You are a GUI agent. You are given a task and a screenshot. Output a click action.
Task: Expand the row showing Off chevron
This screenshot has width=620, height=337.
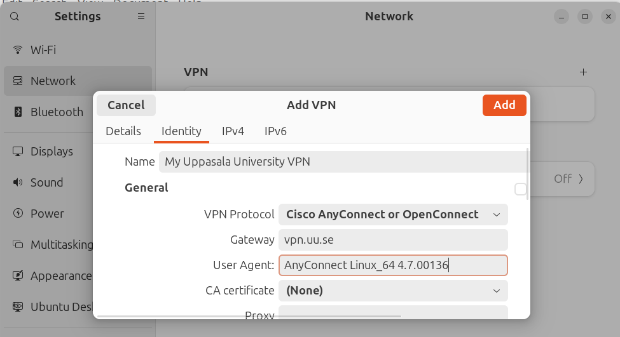tap(581, 179)
